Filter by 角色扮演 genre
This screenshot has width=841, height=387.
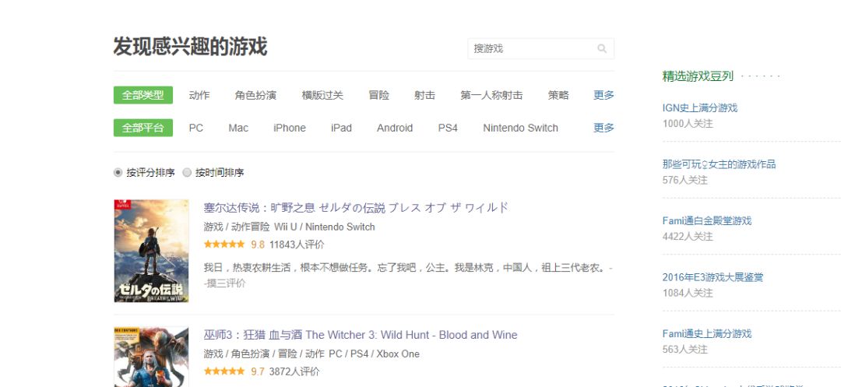pos(255,95)
